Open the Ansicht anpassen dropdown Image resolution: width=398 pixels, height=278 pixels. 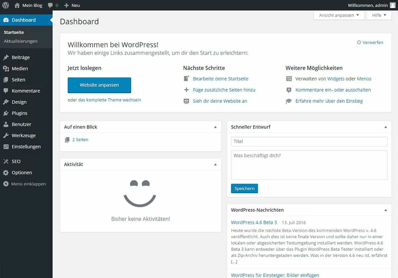[x=339, y=15]
